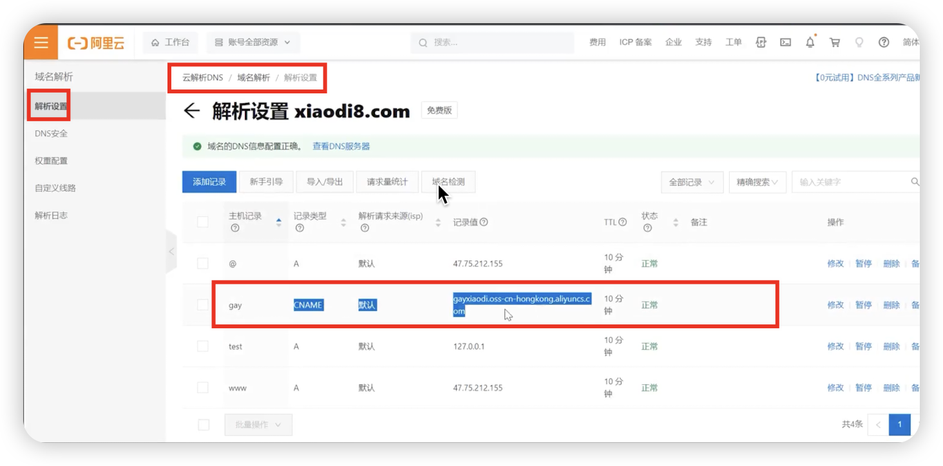Click the home icon in 工作台
Viewport: 943px width, 466px height.
point(155,42)
